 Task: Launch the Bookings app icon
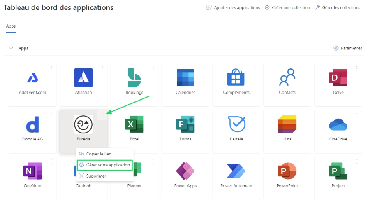[x=134, y=77]
